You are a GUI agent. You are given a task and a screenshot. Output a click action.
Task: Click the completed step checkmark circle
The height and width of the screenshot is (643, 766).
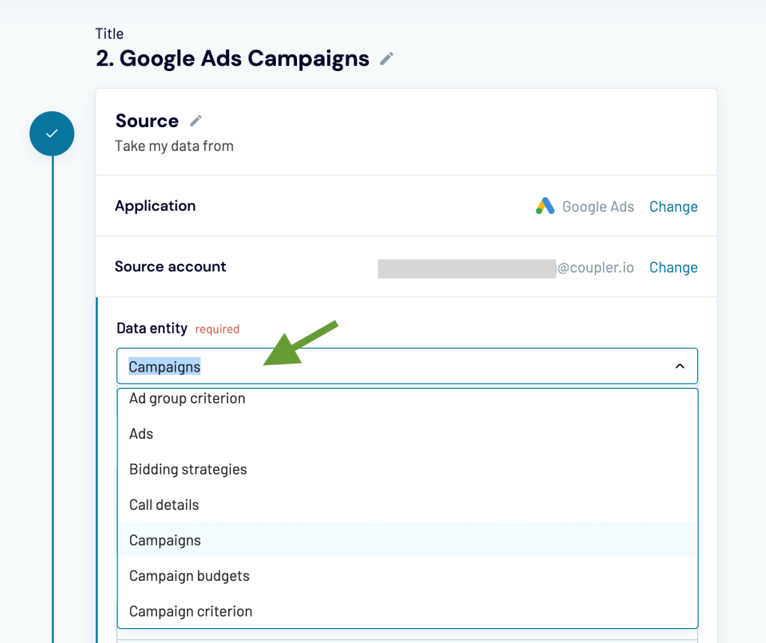(x=52, y=134)
